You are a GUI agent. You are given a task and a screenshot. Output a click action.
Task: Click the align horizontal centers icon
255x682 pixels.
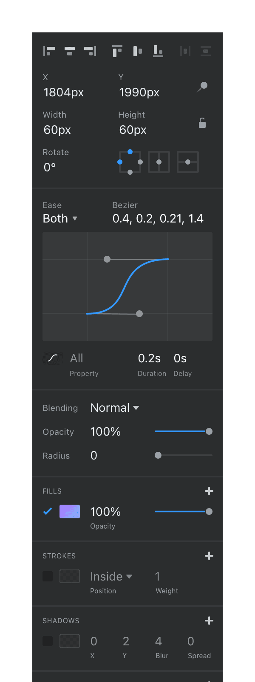tap(70, 51)
